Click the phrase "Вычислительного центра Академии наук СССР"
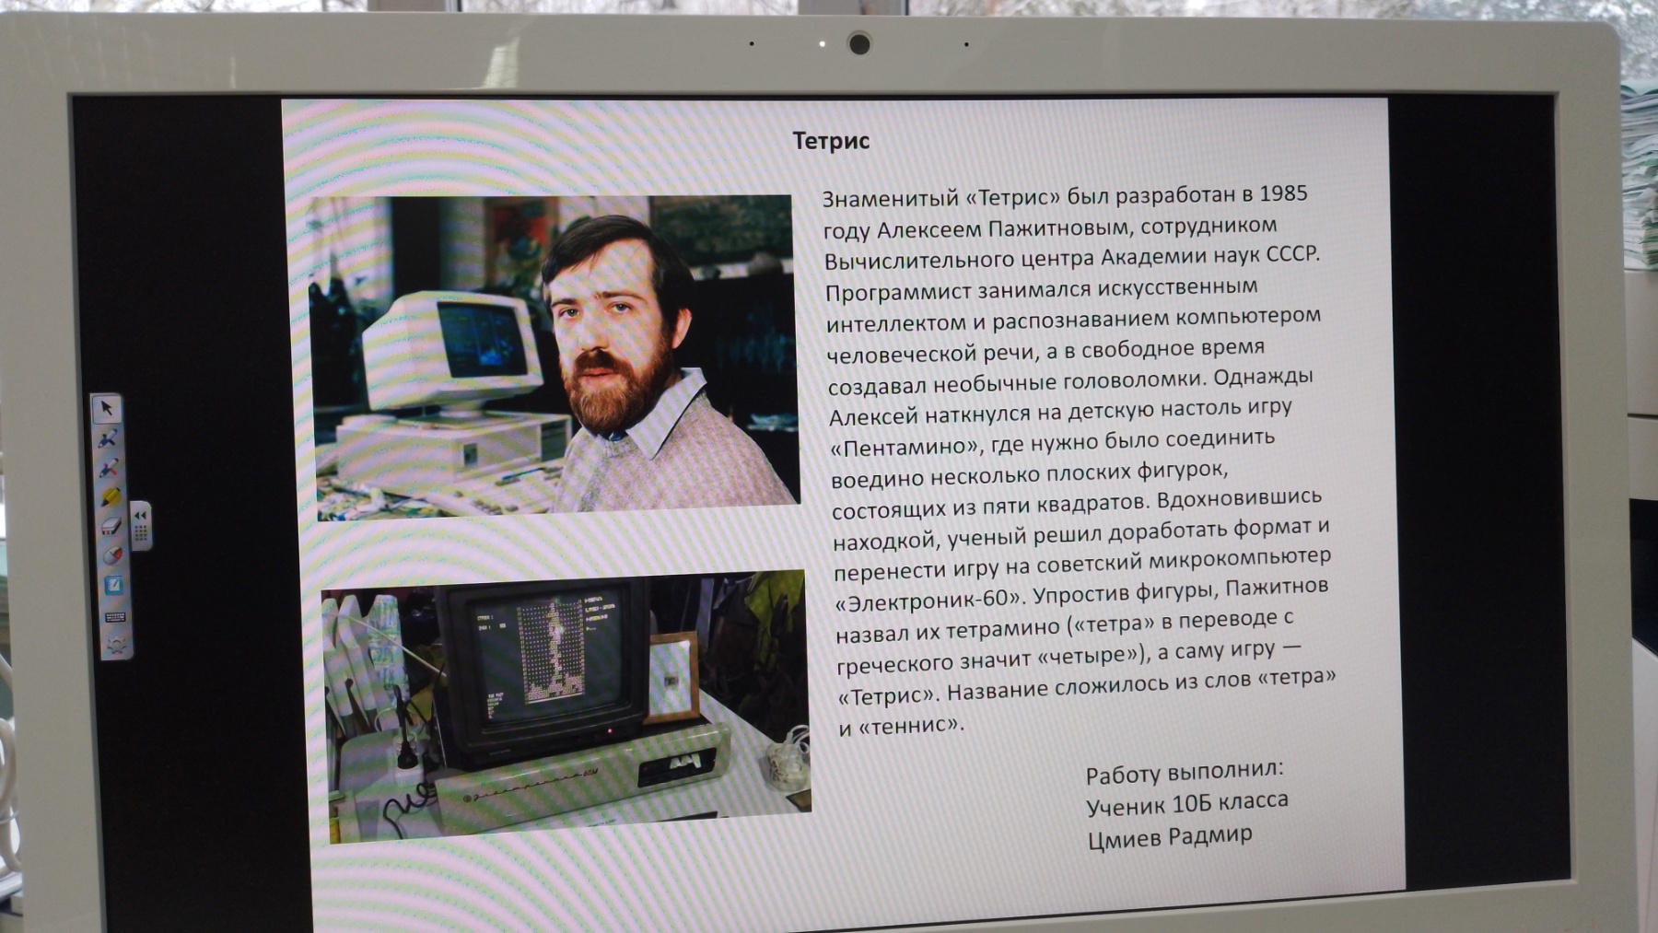Screen dimensions: 1658x933 [1070, 258]
